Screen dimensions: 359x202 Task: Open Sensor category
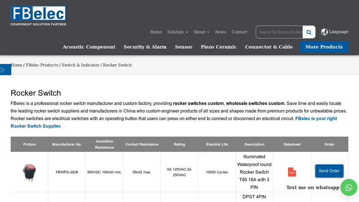pos(184,47)
